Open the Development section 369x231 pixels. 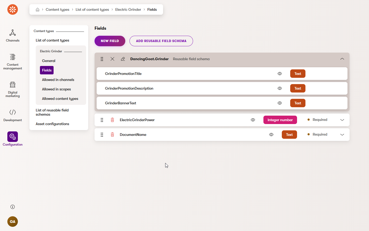click(x=13, y=115)
